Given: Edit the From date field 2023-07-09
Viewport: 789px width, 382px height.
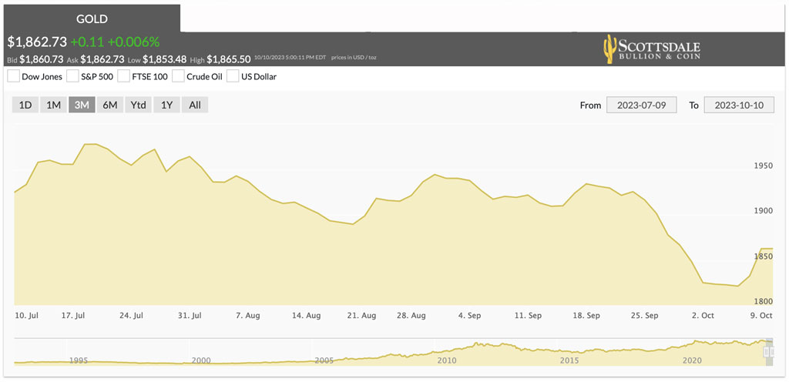Looking at the screenshot, I should click(x=642, y=106).
